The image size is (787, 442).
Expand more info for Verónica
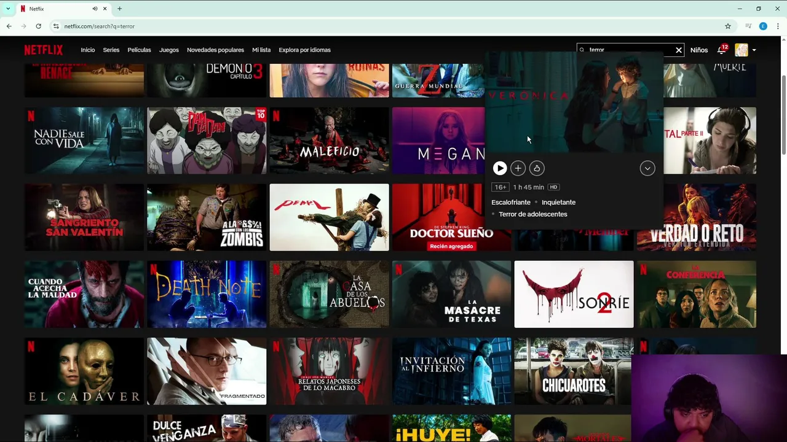[647, 168]
